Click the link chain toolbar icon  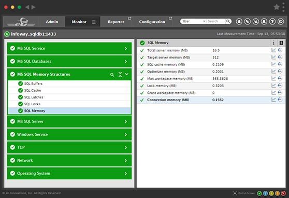[248, 22]
